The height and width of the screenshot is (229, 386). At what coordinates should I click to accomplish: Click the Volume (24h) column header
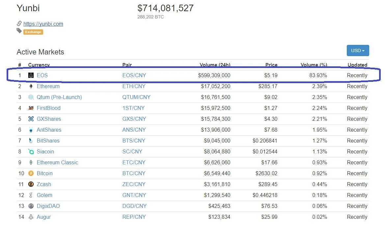[x=215, y=65]
